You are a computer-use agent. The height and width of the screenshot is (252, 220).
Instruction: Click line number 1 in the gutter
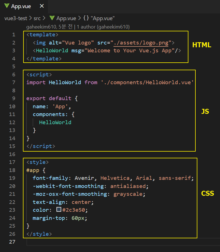(x=14, y=35)
